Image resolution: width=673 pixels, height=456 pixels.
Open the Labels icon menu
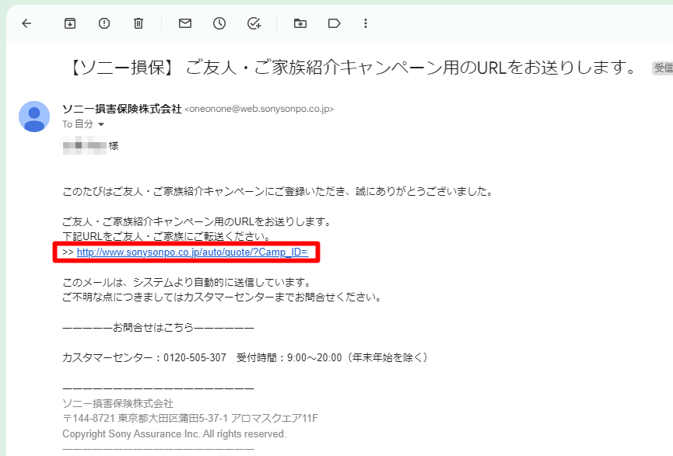[335, 23]
